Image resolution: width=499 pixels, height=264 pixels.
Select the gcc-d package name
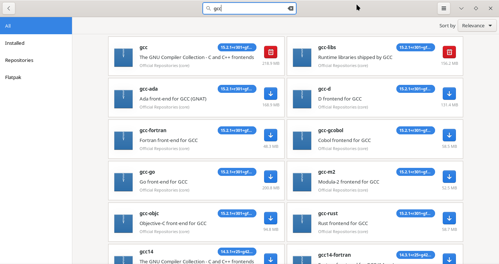tap(324, 89)
